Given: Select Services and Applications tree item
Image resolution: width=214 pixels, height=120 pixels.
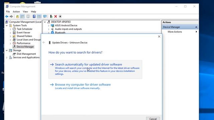Looking at the screenshot, I should tap(26, 57).
